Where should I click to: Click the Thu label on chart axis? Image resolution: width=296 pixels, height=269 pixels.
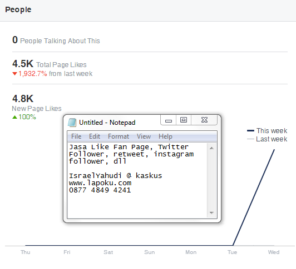pos(25,252)
